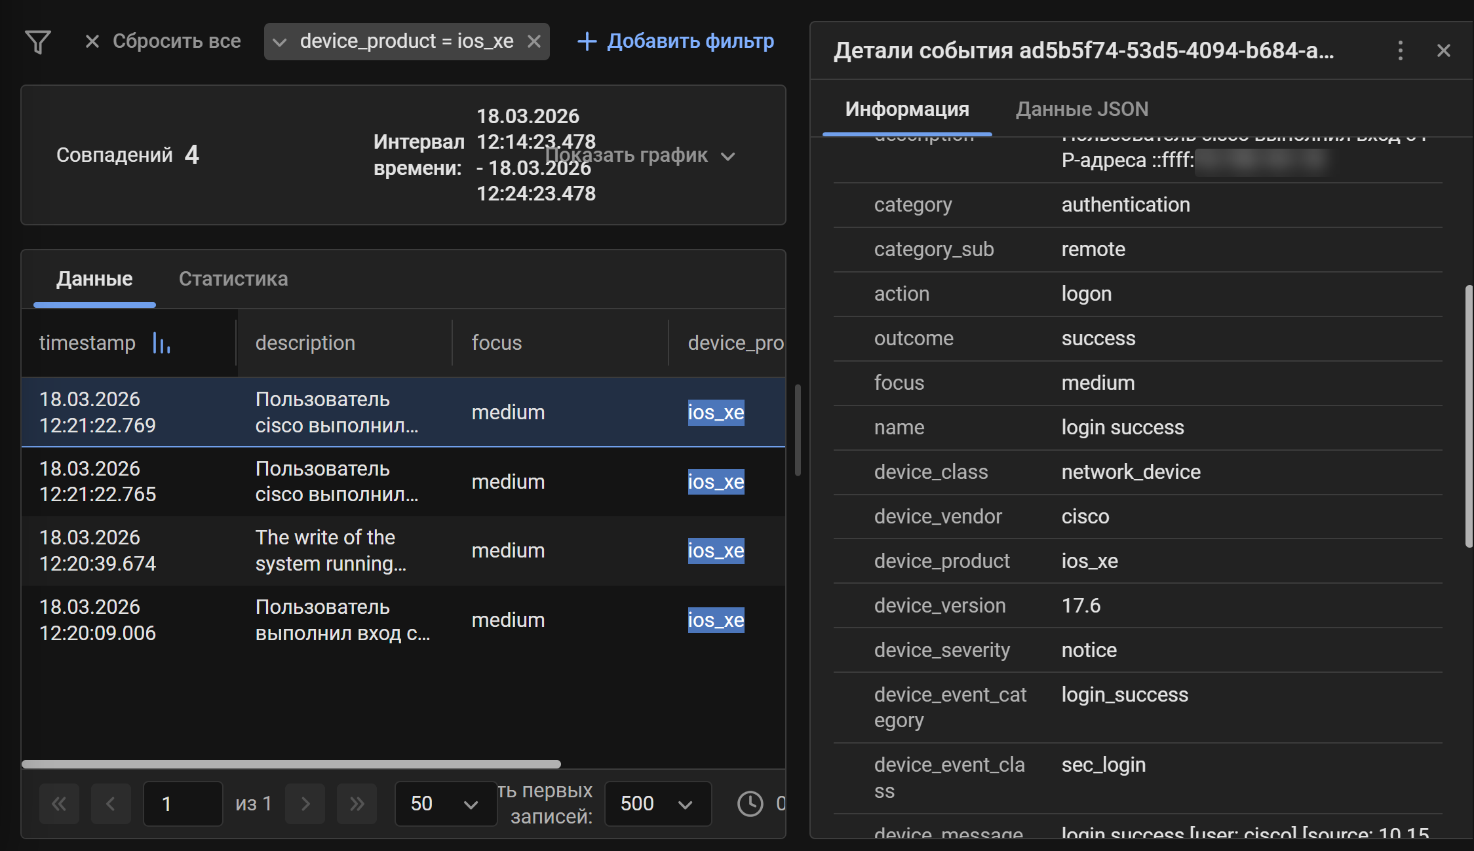This screenshot has width=1474, height=851.
Task: Go to the next page with the right arrow
Action: 305,804
